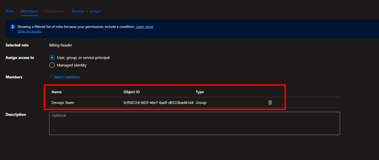Click the + Select members link
This screenshot has width=379, height=160.
[65, 77]
